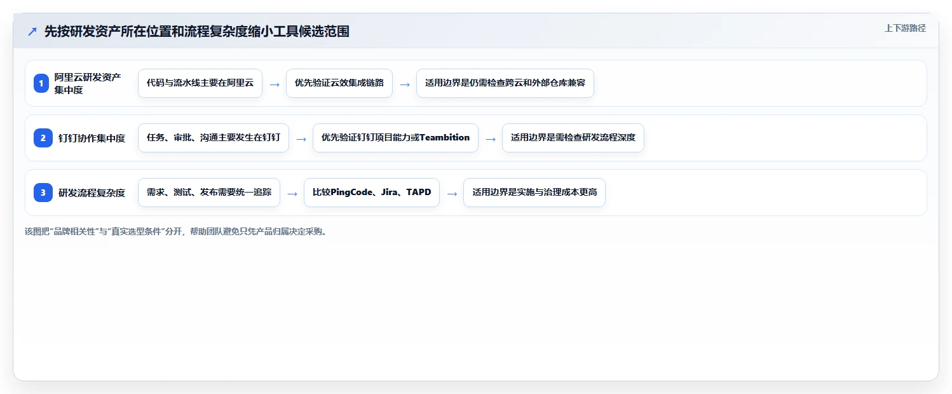Click the number 1 badge

[41, 83]
